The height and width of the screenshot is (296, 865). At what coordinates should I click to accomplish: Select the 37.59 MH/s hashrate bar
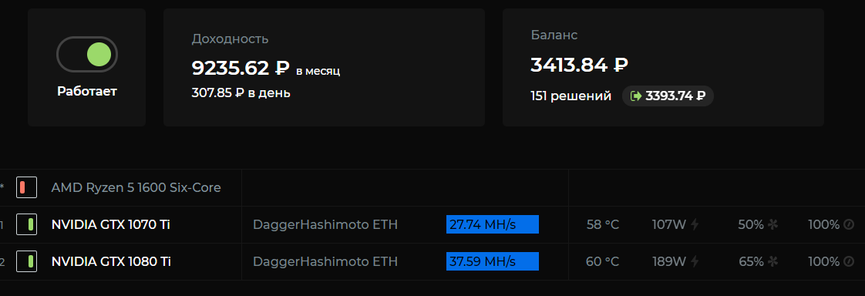pos(492,261)
